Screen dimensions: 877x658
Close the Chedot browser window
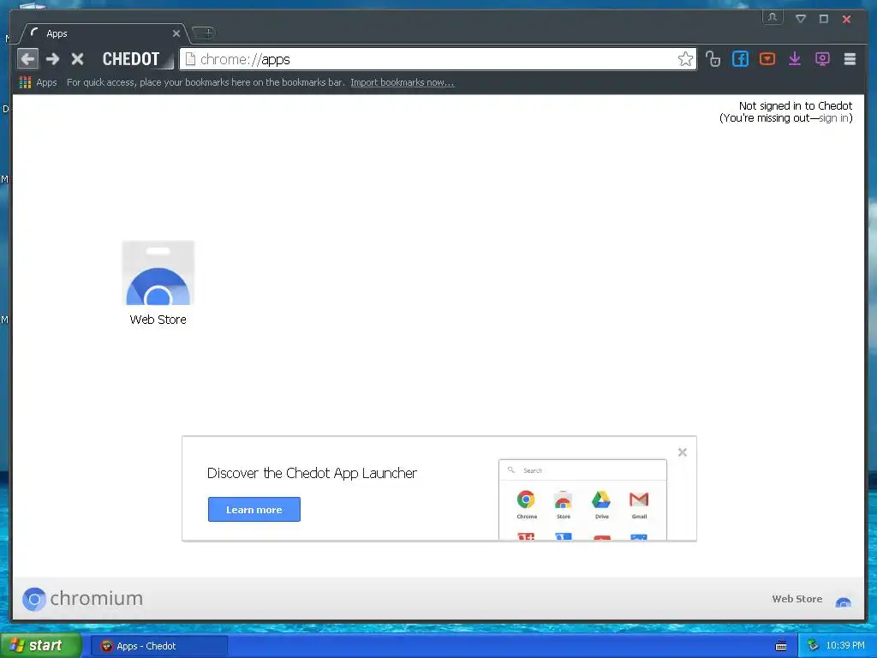[847, 19]
